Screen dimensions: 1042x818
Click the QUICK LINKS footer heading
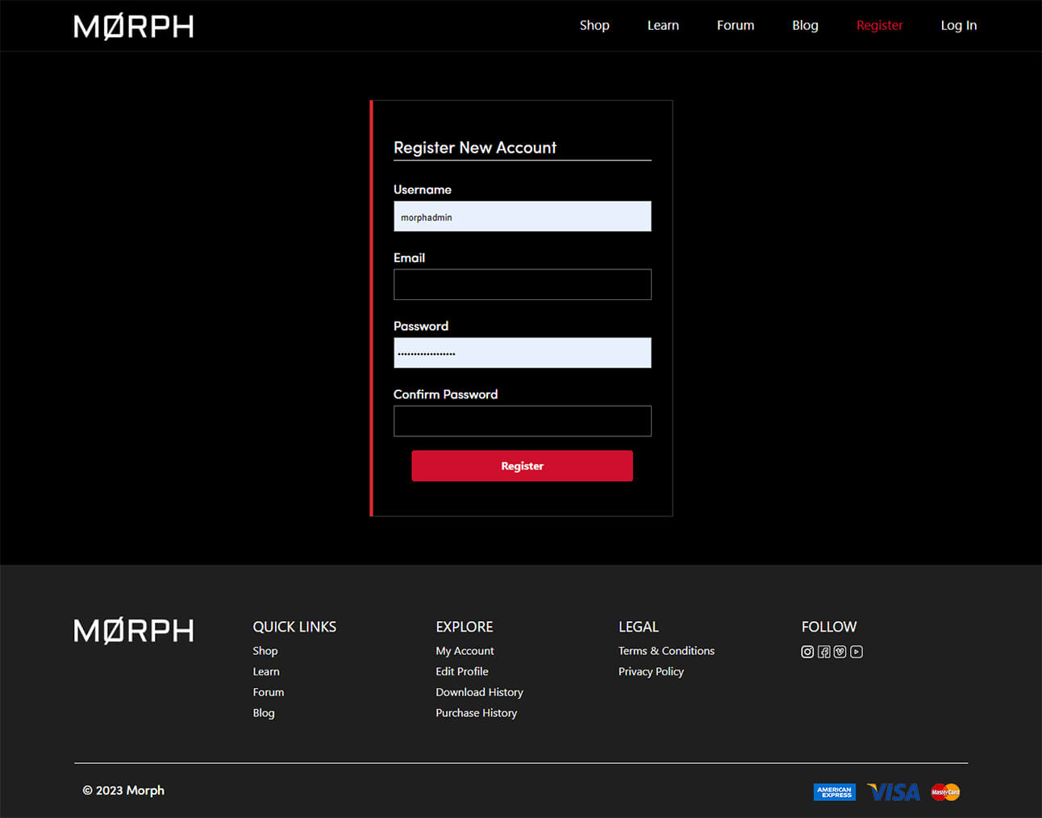[x=294, y=627]
